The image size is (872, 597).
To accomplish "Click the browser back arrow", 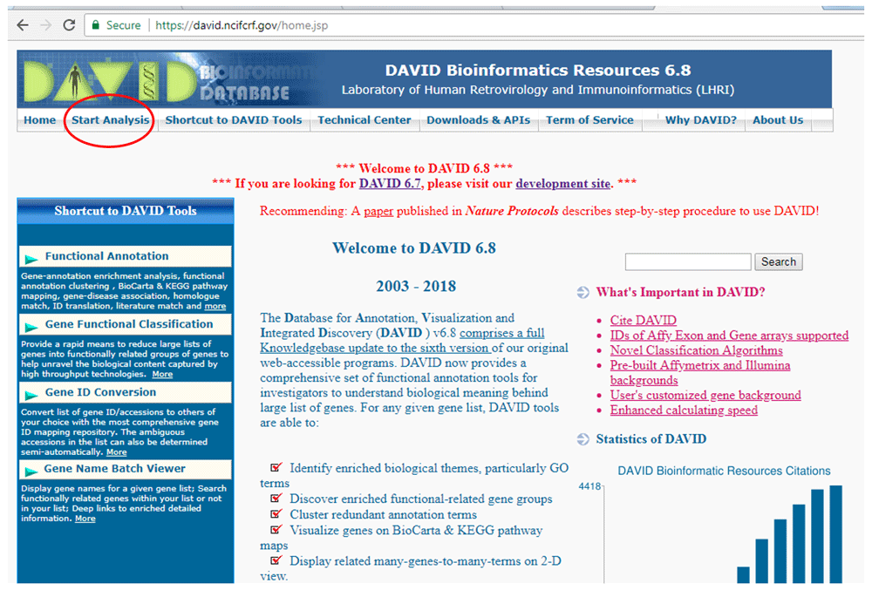I will click(23, 24).
